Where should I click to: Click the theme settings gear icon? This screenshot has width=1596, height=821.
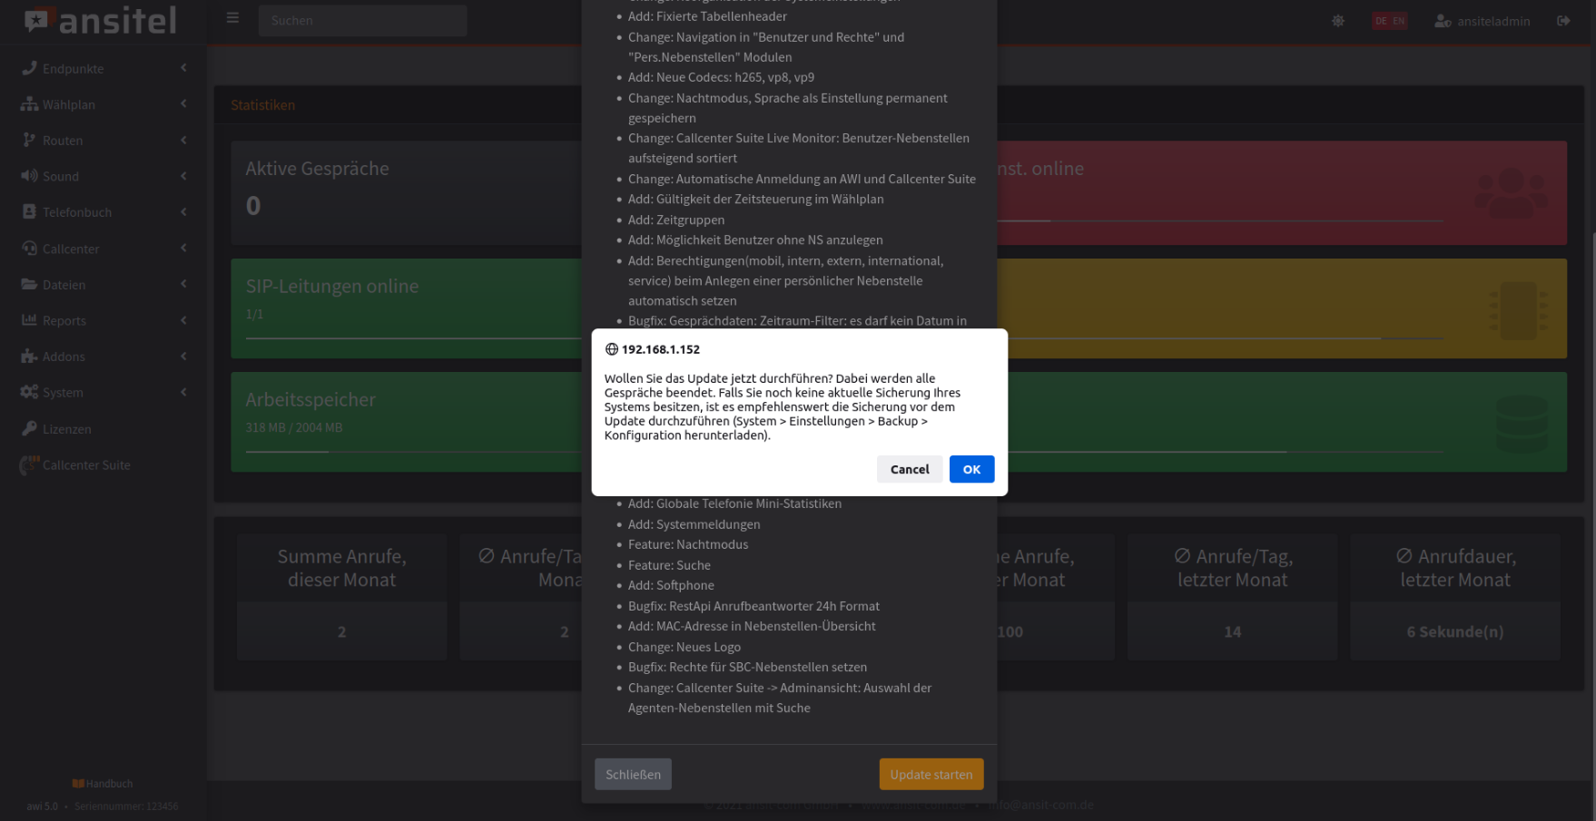coord(1338,21)
